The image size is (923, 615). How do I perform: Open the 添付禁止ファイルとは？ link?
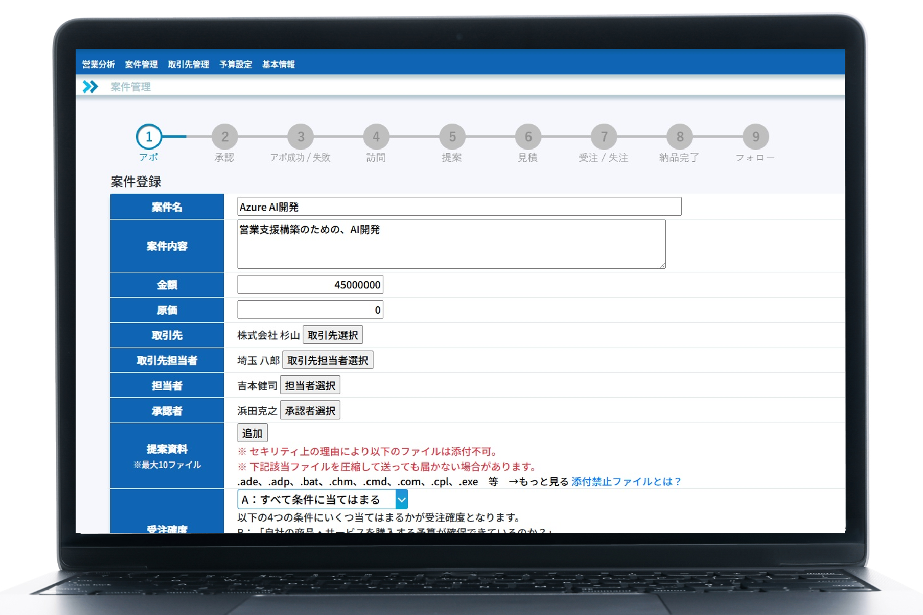(626, 482)
